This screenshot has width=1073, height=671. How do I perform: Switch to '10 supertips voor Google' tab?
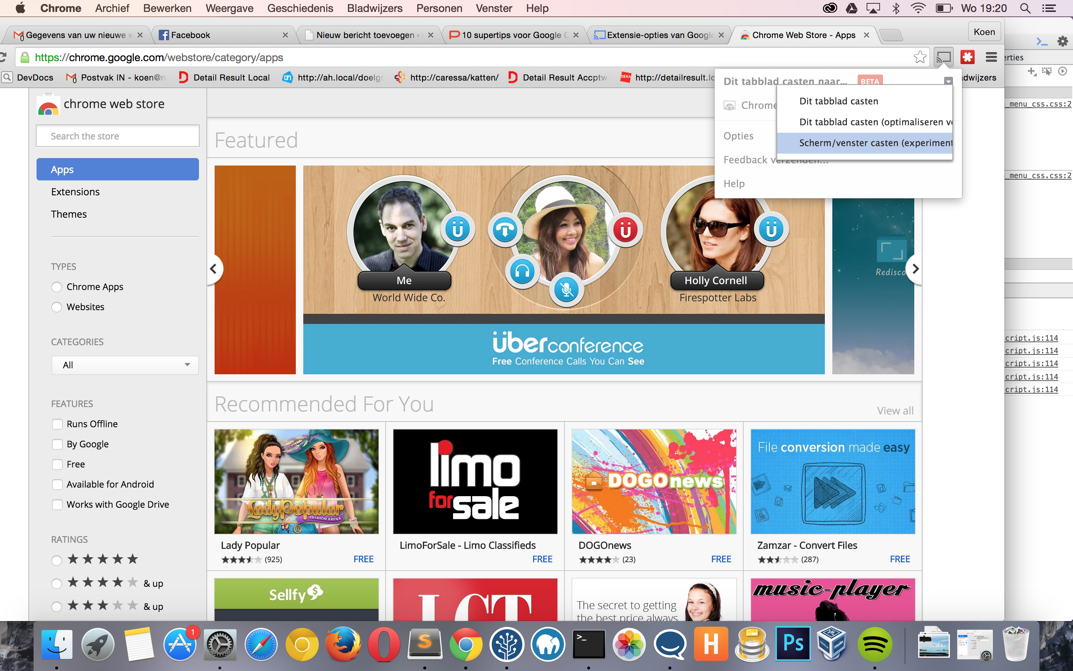pyautogui.click(x=514, y=35)
